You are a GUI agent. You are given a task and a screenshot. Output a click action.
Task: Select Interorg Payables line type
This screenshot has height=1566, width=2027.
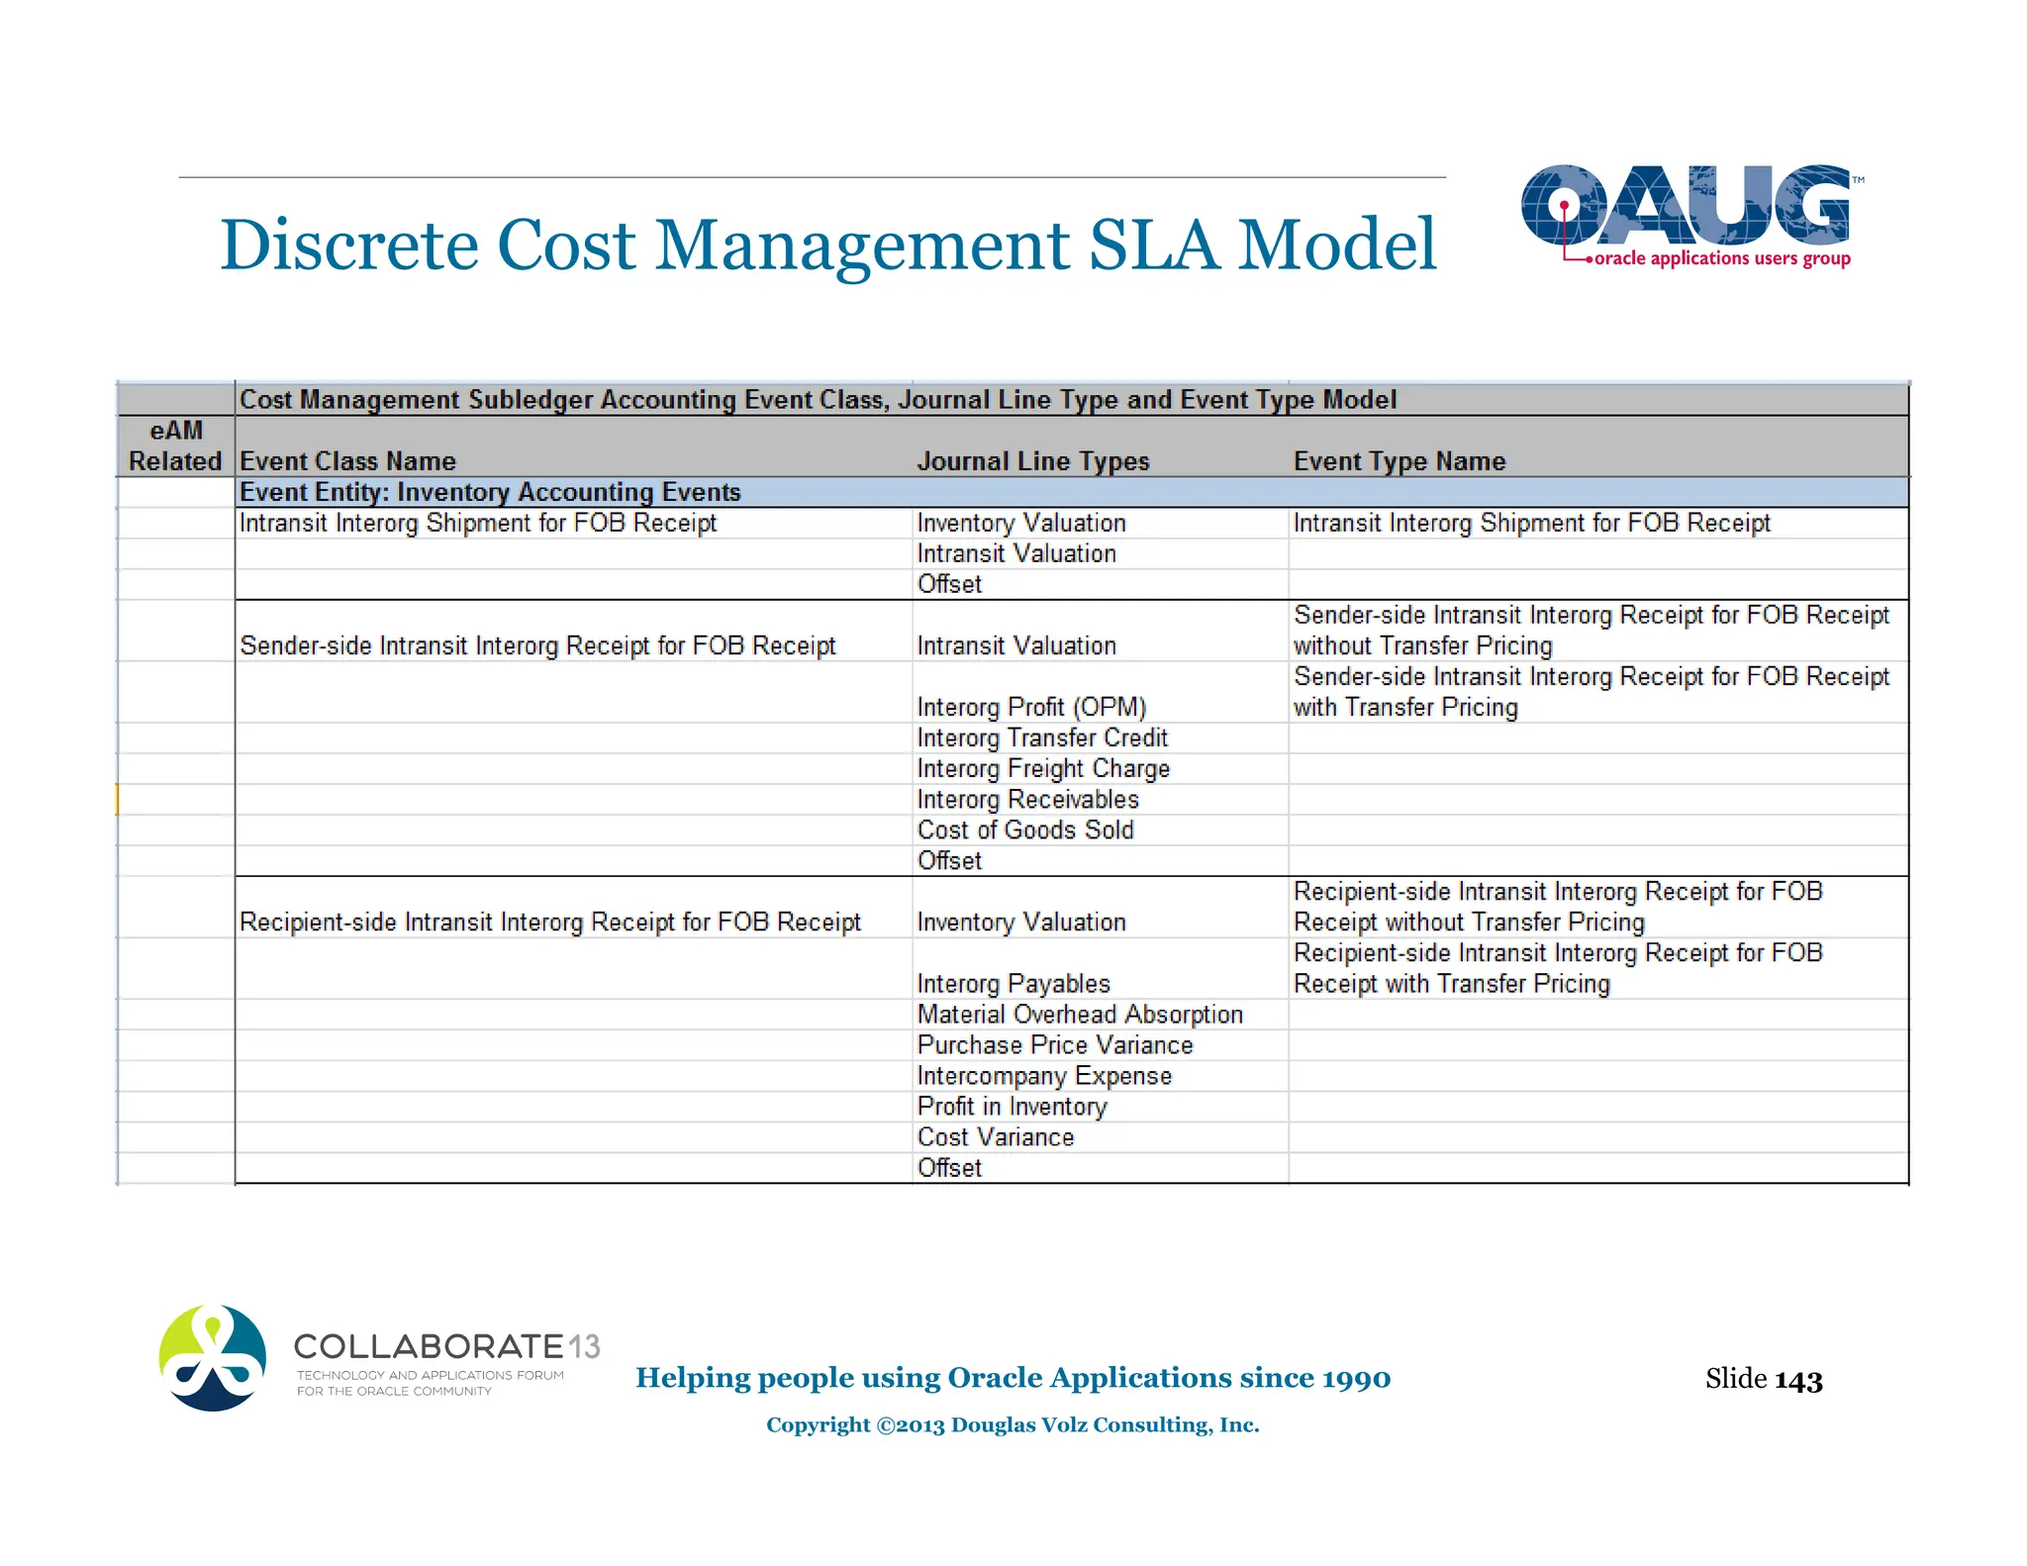1013,983
